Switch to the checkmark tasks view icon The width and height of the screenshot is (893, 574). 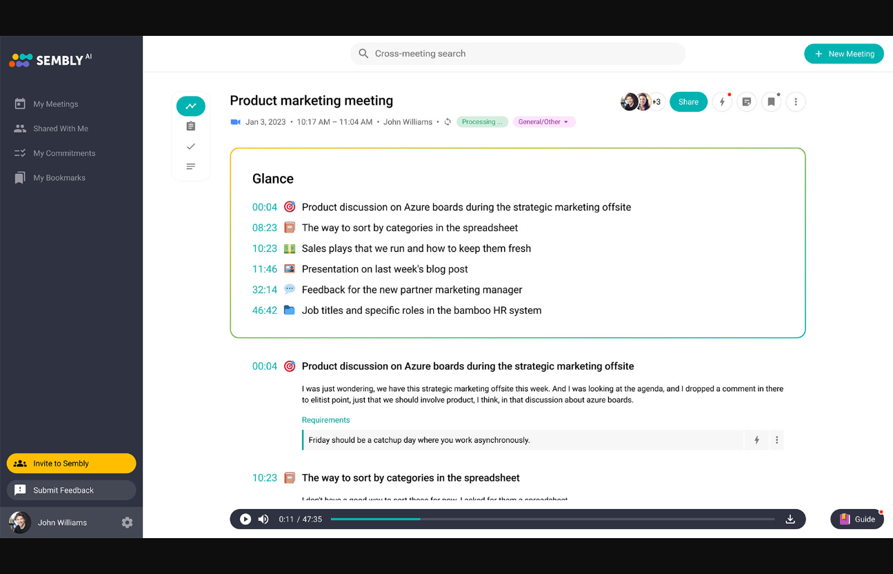coord(191,146)
